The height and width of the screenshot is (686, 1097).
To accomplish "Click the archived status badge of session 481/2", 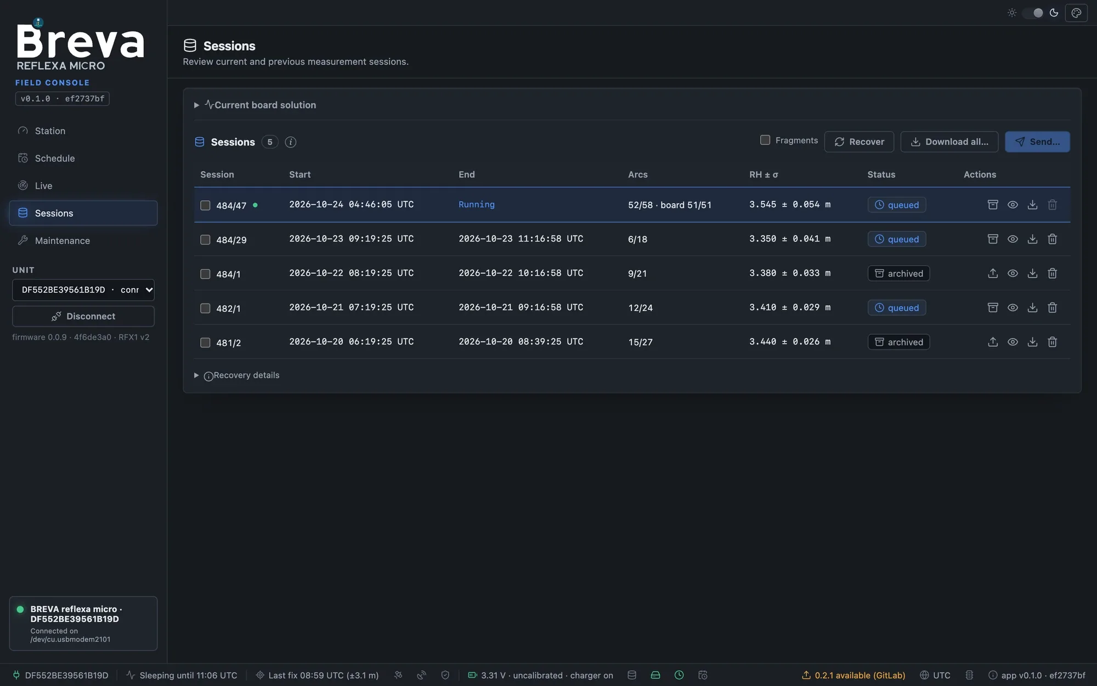I will click(x=898, y=342).
